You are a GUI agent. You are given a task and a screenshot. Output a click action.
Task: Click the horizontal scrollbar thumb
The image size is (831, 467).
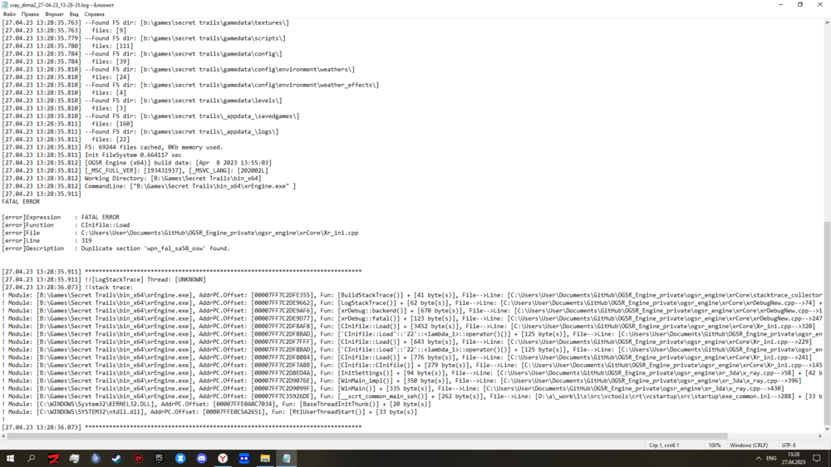point(366,436)
